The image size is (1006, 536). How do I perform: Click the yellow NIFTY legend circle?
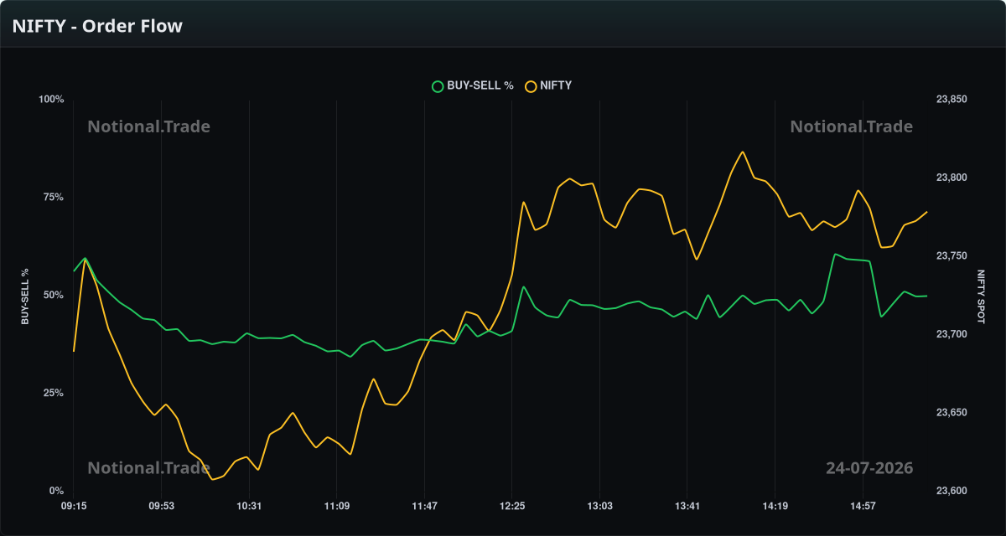tap(531, 85)
